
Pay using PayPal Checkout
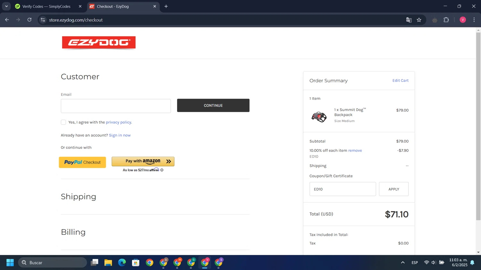click(x=82, y=162)
